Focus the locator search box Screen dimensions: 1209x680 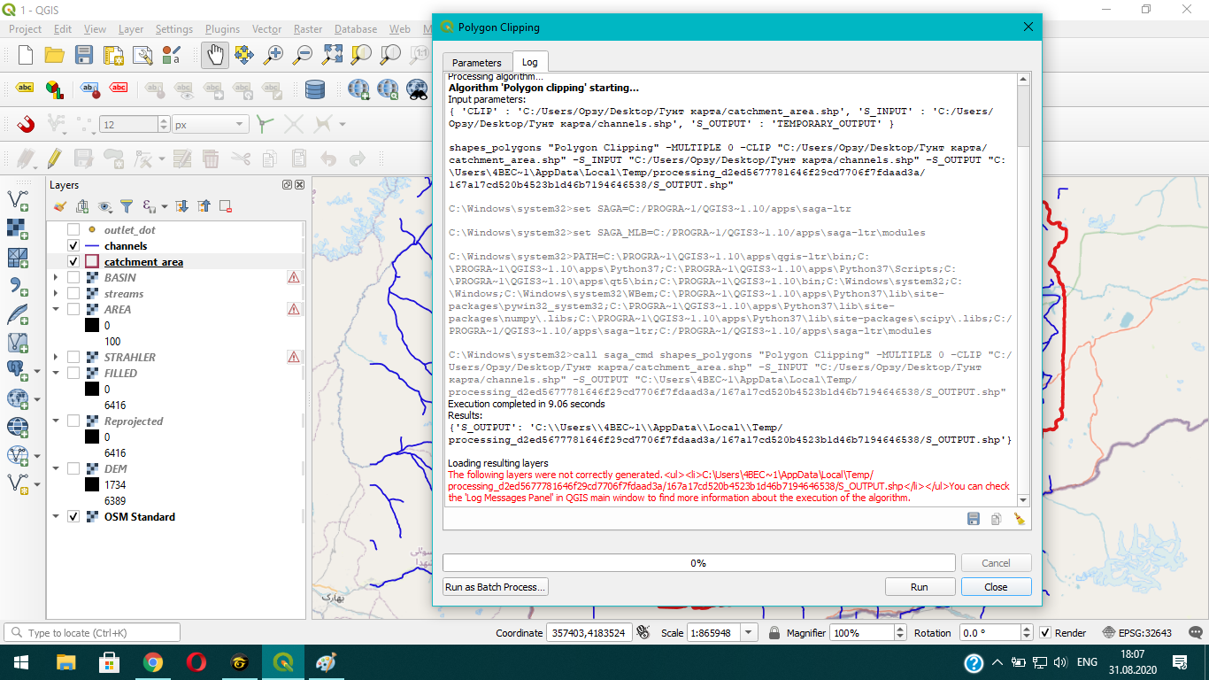coord(92,633)
